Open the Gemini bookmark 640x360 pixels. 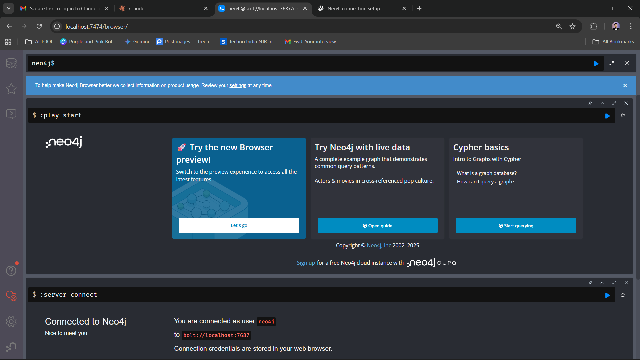pos(137,42)
